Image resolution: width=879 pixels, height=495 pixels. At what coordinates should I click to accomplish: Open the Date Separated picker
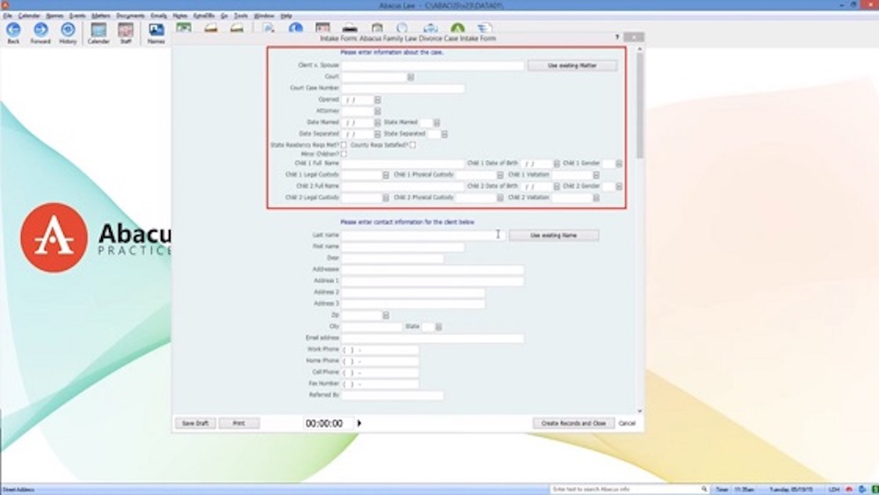click(x=377, y=134)
